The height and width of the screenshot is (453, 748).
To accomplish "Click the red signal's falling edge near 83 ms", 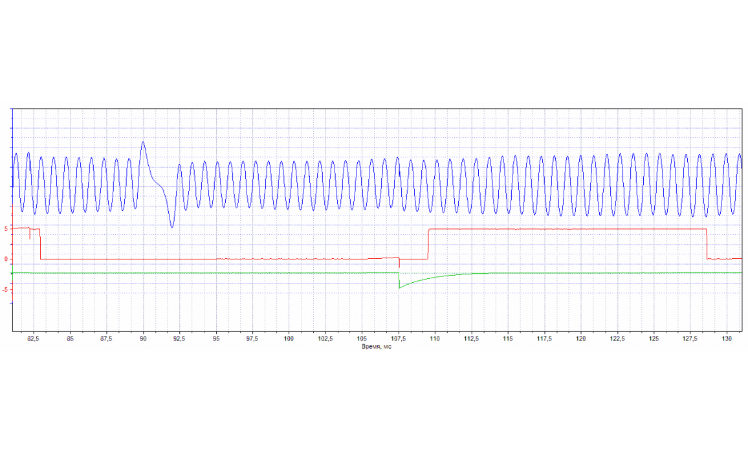I will [x=40, y=245].
